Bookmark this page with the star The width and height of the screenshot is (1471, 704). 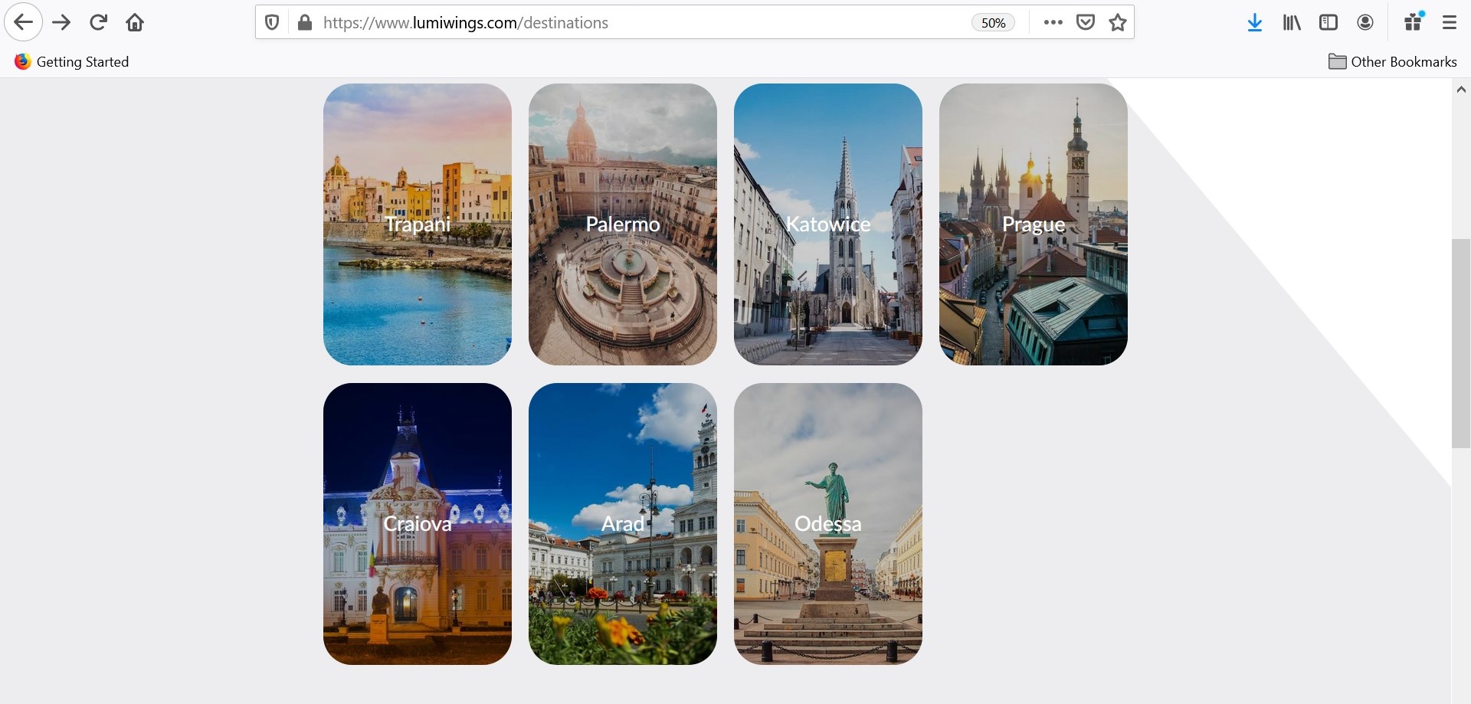pyautogui.click(x=1118, y=22)
